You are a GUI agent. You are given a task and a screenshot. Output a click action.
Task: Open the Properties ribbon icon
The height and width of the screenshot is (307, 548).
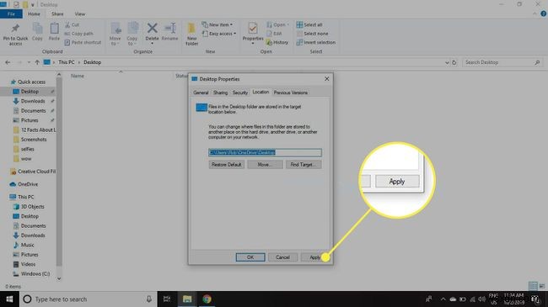[253, 33]
